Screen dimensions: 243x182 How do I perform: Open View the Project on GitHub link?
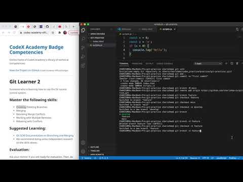(24, 70)
